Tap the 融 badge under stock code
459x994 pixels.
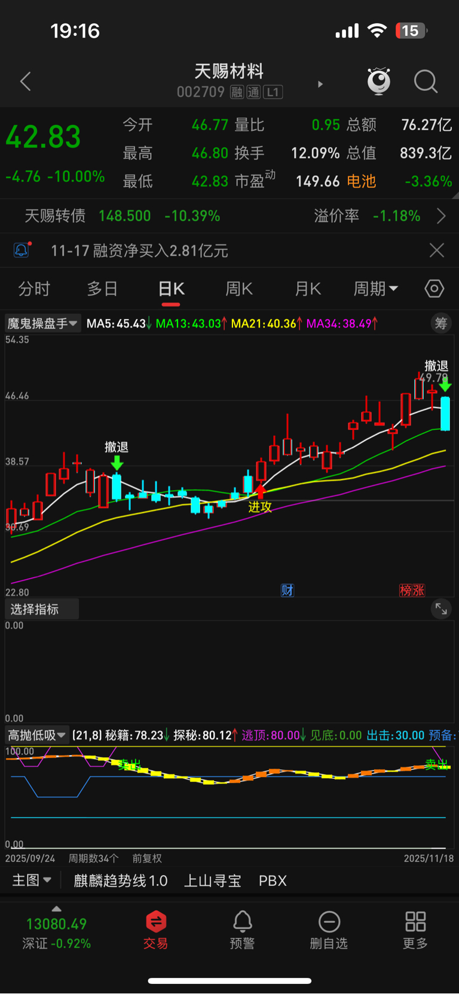[x=237, y=92]
